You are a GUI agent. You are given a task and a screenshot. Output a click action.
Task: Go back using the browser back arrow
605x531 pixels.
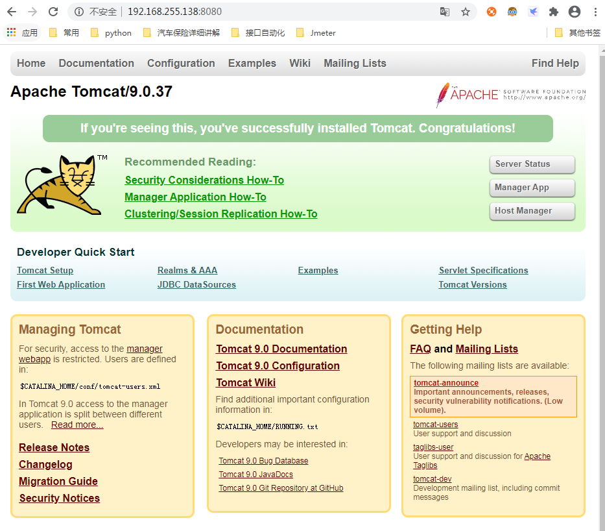click(12, 12)
